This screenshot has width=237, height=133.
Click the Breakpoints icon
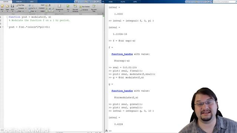point(59,6)
